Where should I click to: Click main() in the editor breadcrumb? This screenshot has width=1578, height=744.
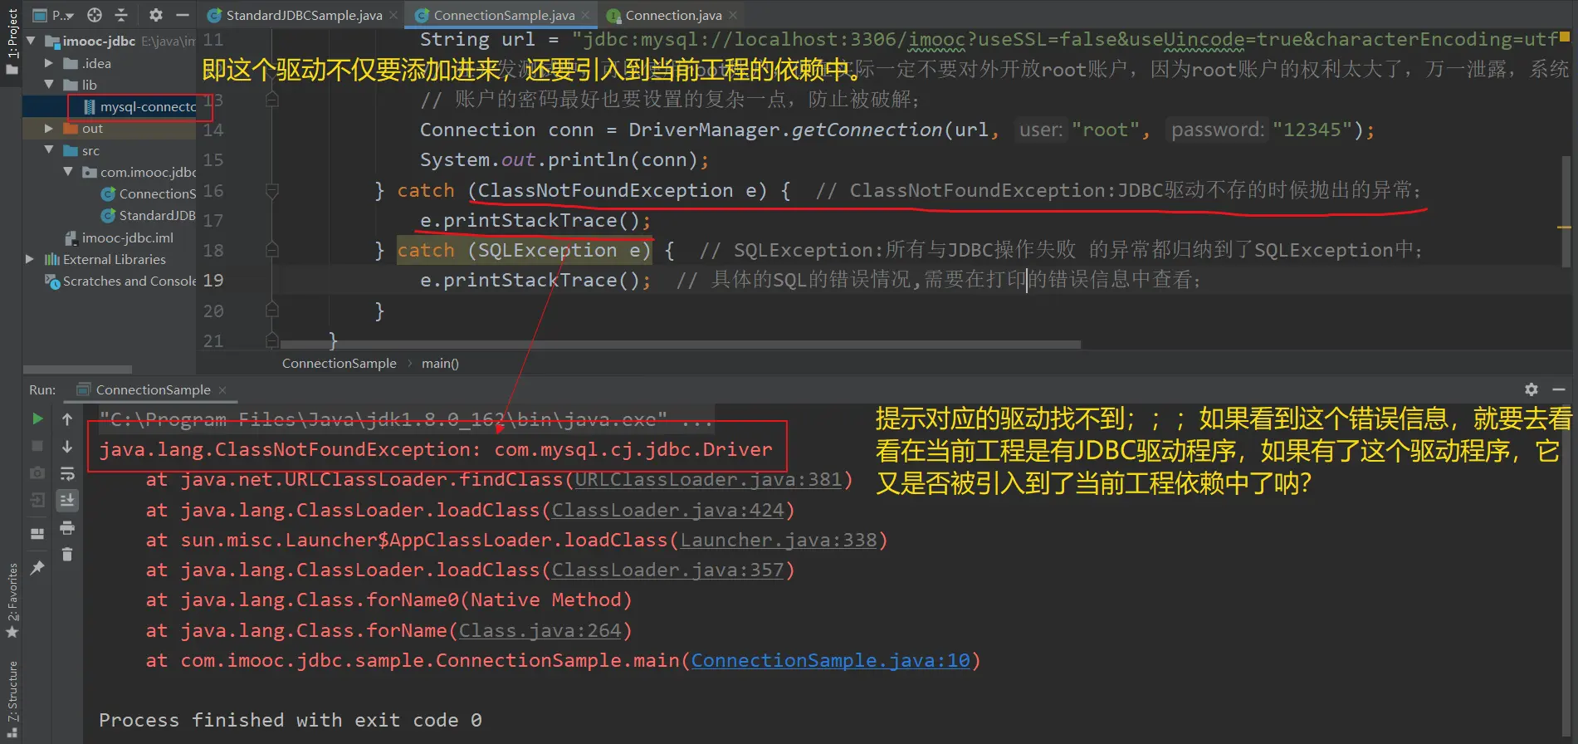coord(440,363)
